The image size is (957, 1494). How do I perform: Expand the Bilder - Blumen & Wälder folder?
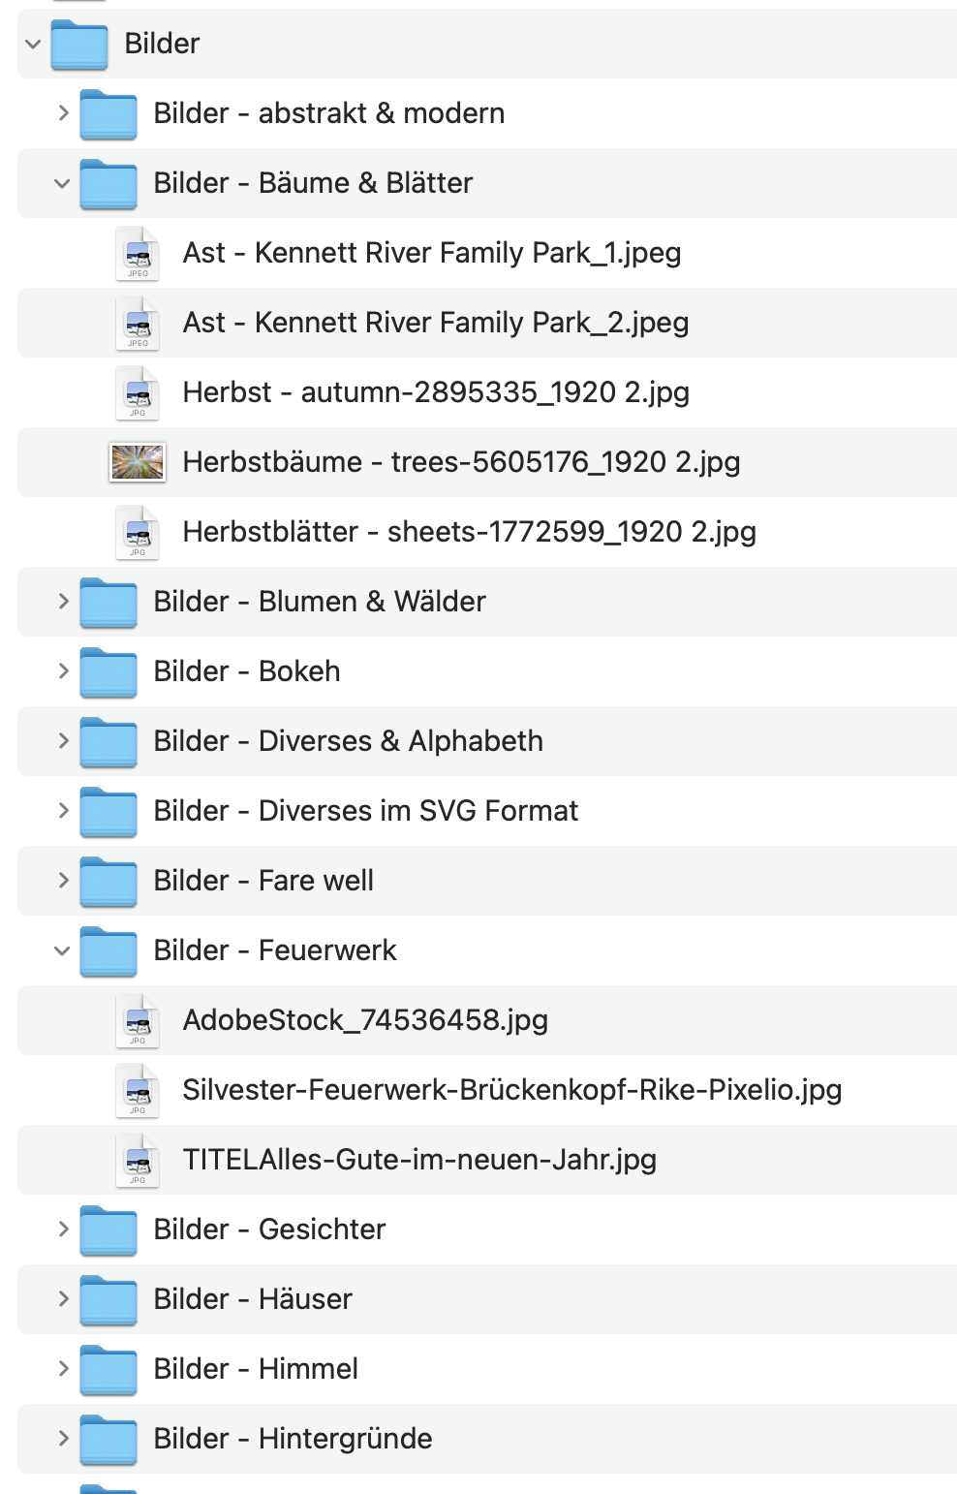coord(63,602)
